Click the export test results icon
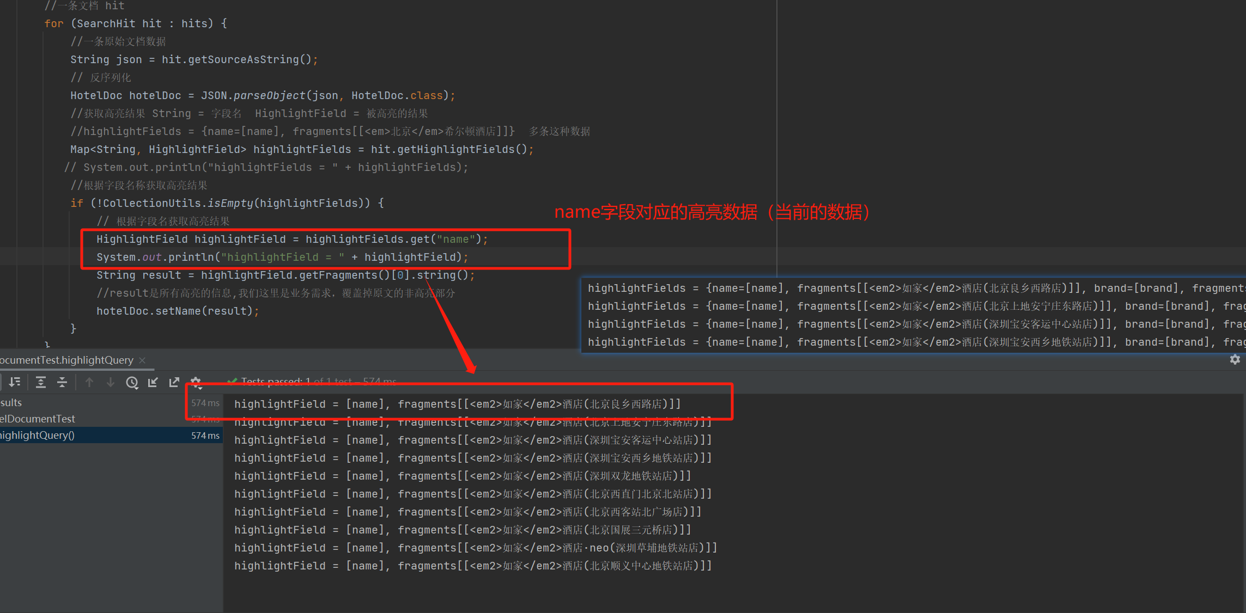This screenshot has width=1246, height=613. click(x=174, y=382)
